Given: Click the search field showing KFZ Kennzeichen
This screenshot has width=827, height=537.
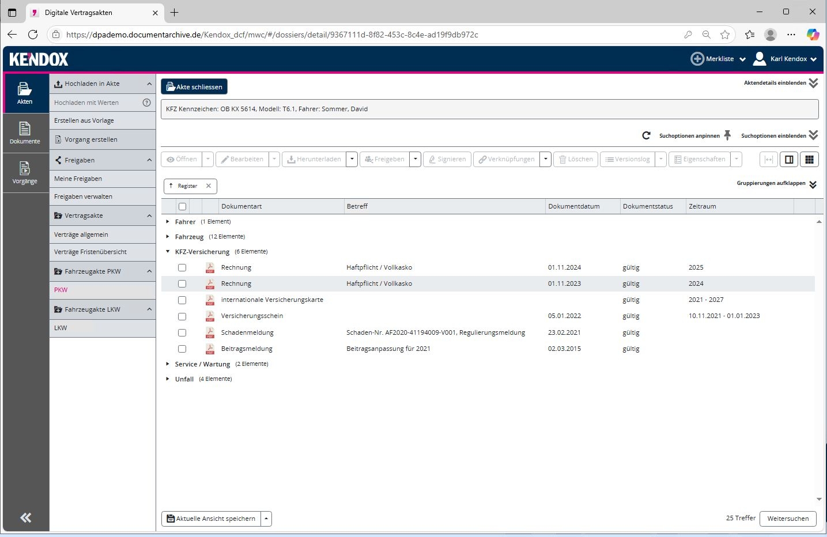Looking at the screenshot, I should (489, 109).
